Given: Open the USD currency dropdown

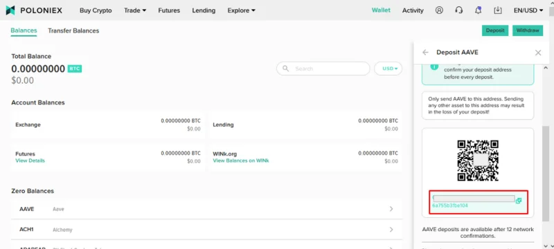Looking at the screenshot, I should coord(388,68).
